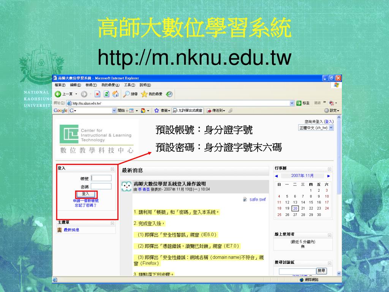Screen dimensions: 389x292
Task: Click the Google logo on toolbar
Action: [60, 111]
